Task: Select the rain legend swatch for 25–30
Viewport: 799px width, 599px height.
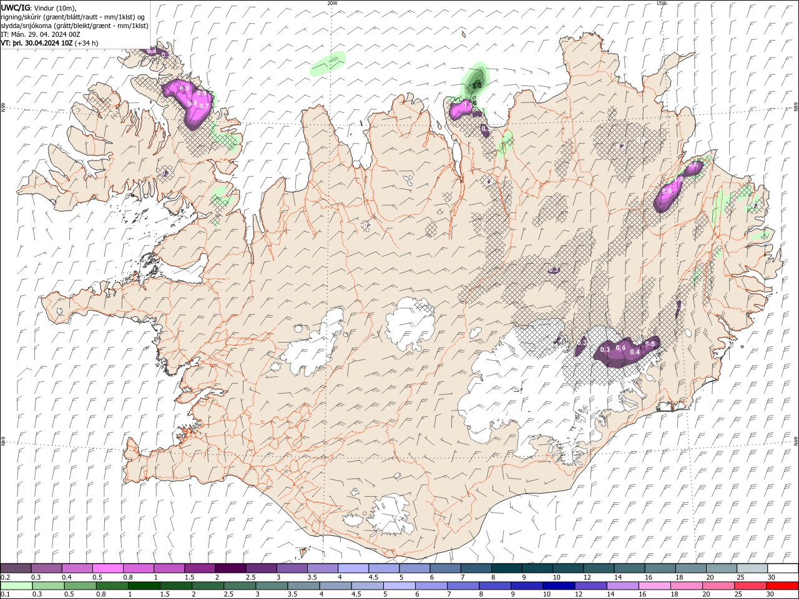Action: 750,586
